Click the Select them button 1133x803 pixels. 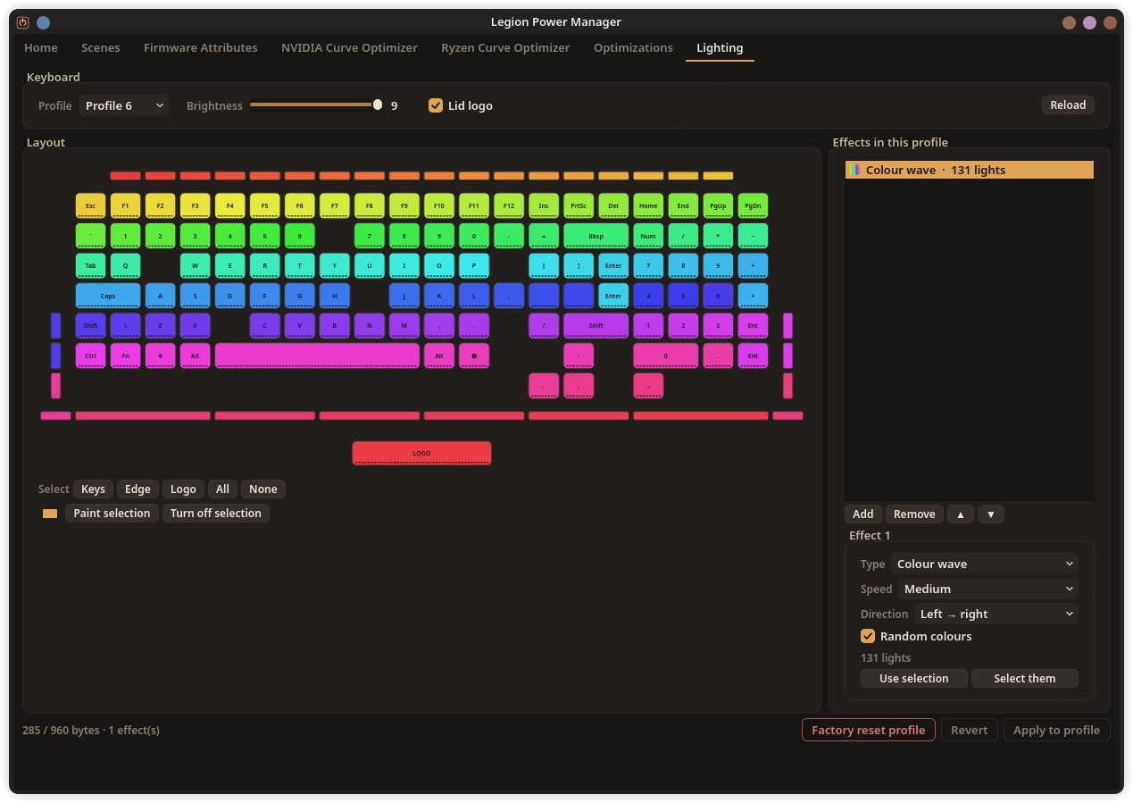pos(1025,679)
